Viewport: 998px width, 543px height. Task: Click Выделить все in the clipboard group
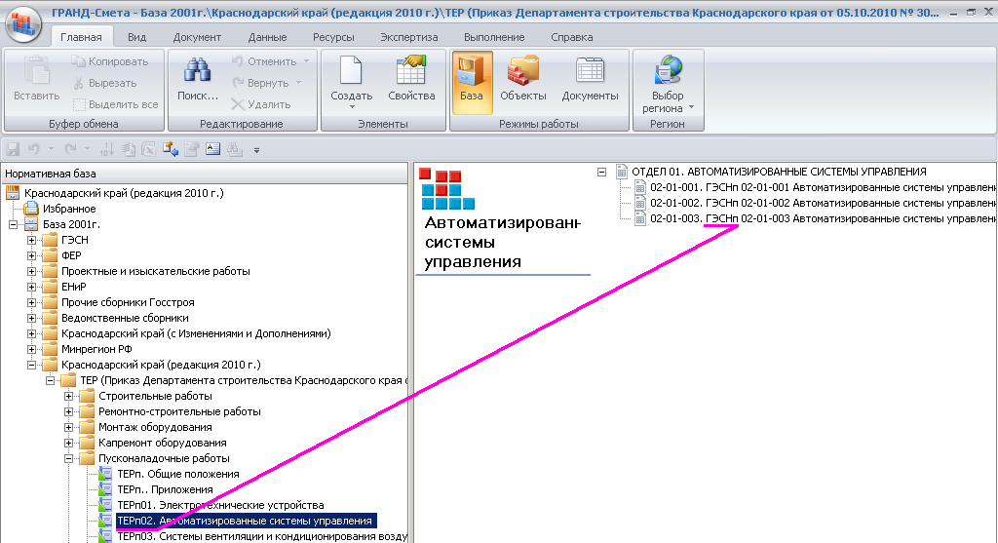115,104
